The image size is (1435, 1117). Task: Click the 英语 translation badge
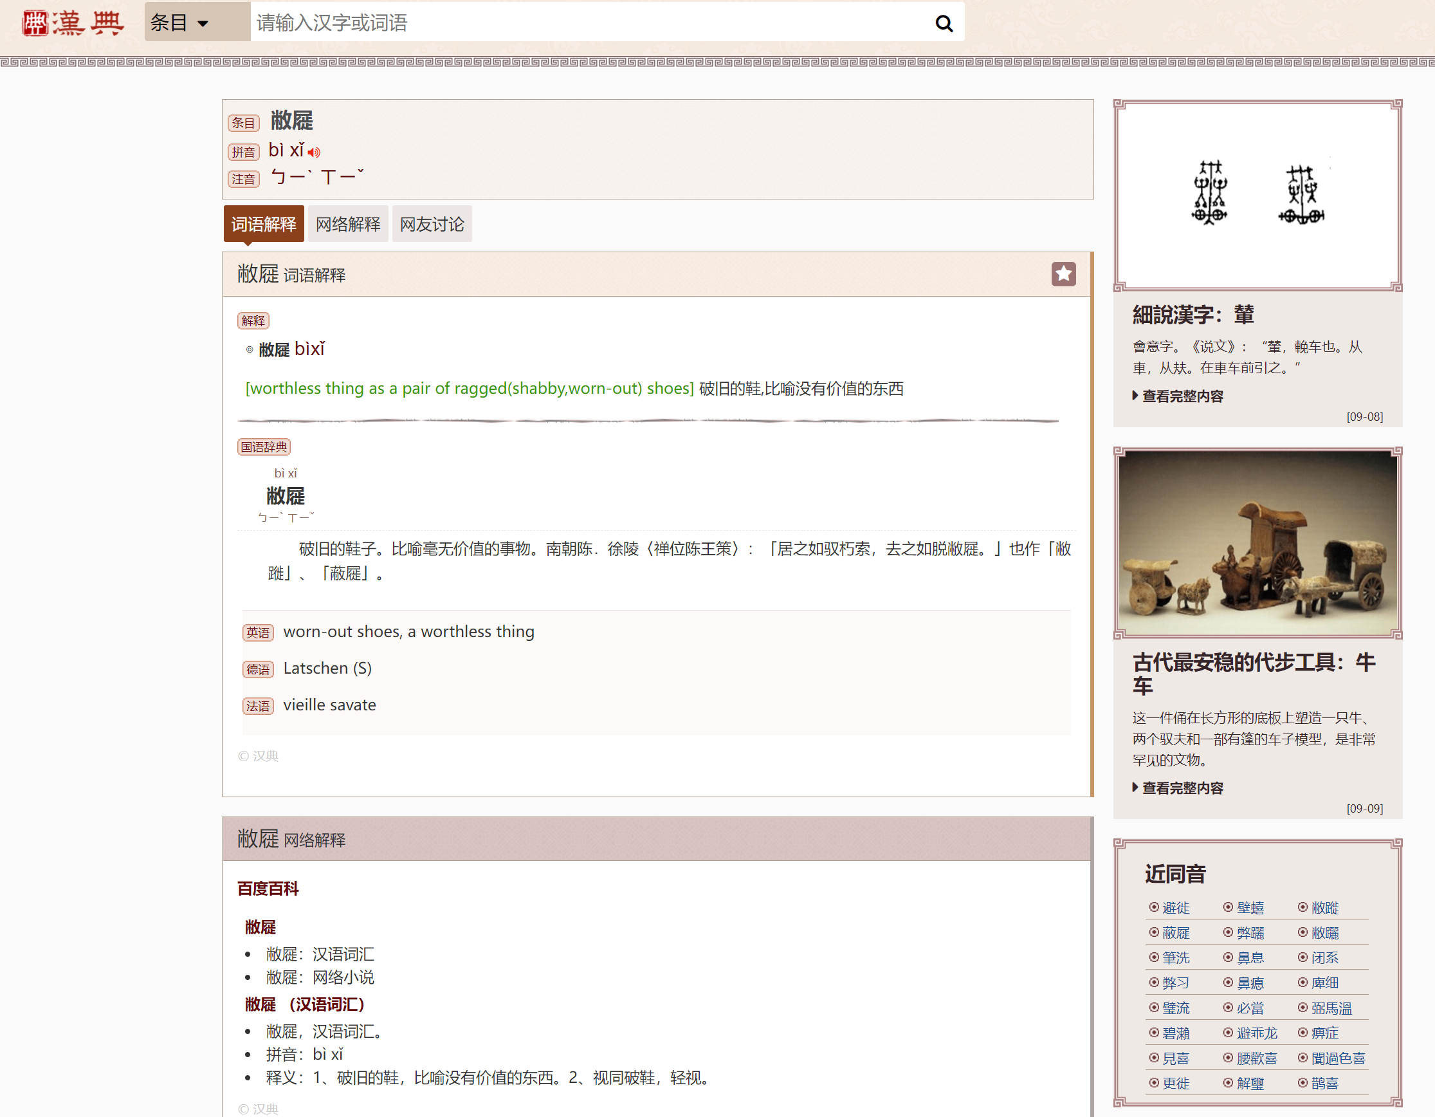pos(257,632)
